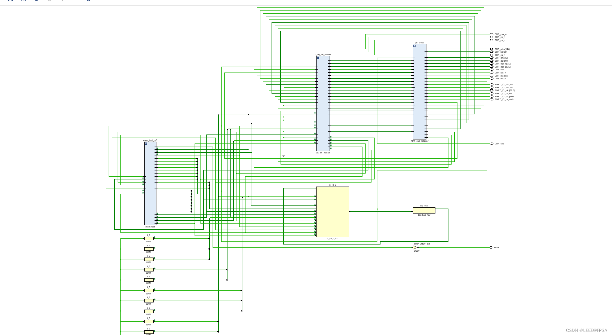This screenshot has width=612, height=335.
Task: Select the DDR_dqs_p[3:0] bus port symbol
Action: tap(492, 67)
